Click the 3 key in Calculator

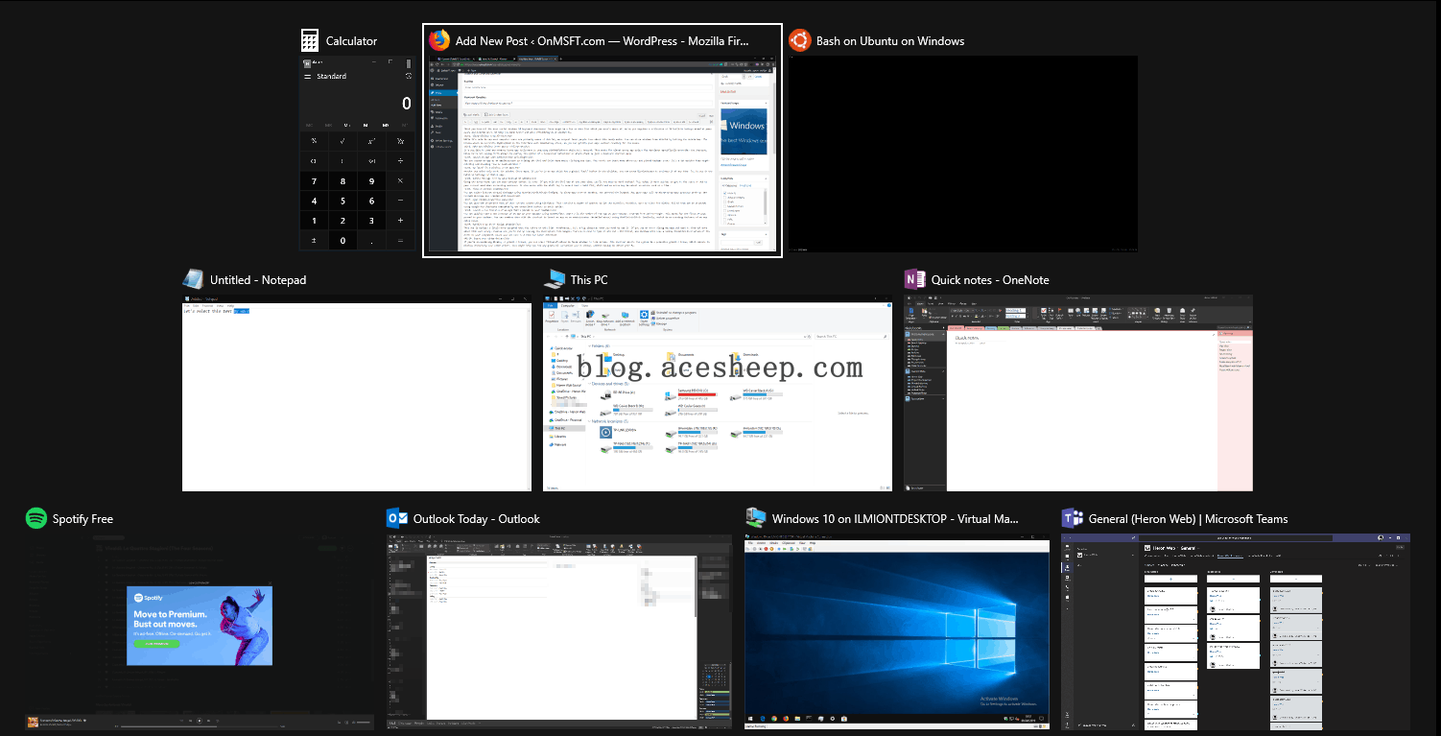click(x=371, y=221)
